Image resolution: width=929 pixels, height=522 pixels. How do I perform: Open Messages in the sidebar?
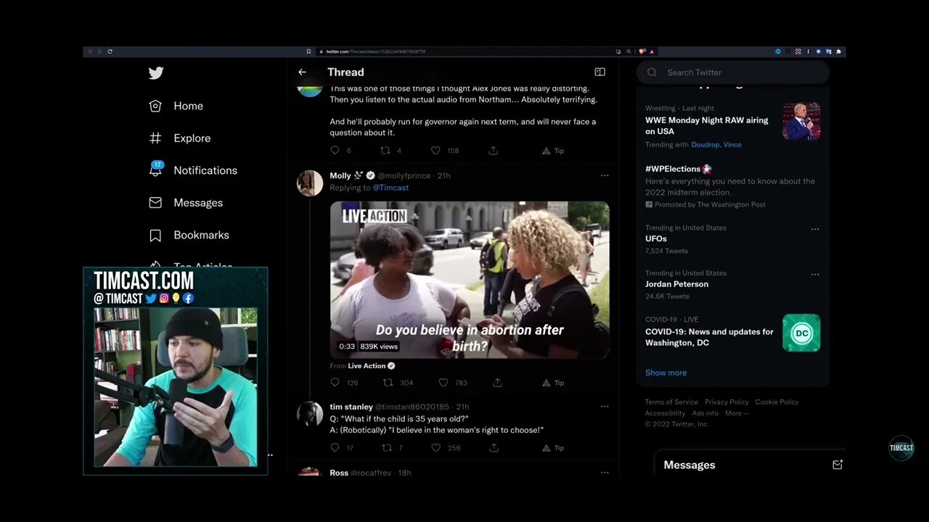coord(198,203)
